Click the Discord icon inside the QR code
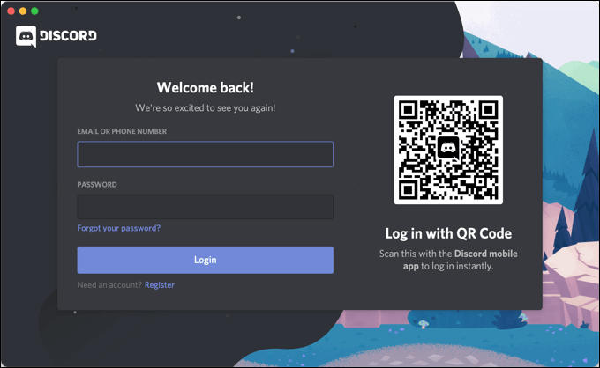 pyautogui.click(x=448, y=148)
